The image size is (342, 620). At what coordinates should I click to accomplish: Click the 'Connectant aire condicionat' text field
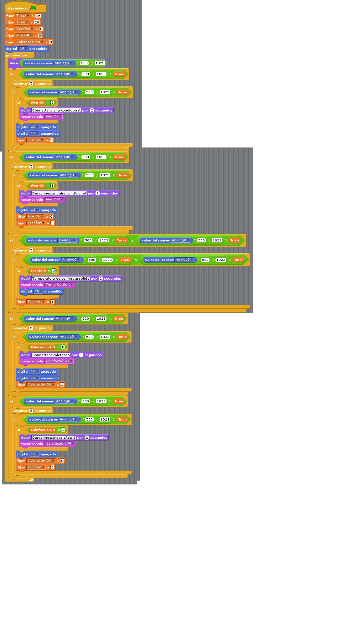click(x=56, y=110)
